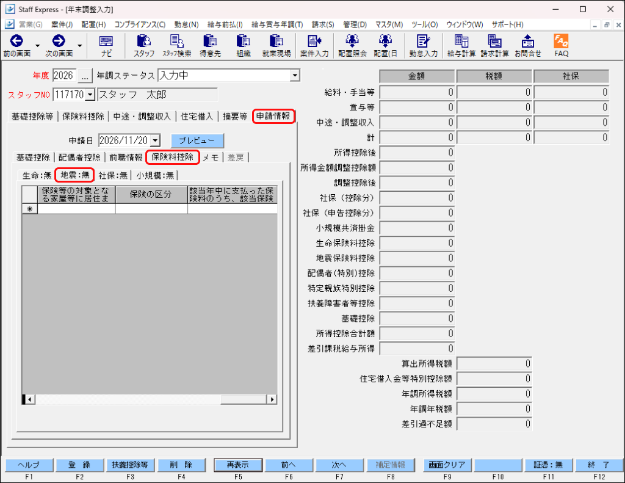The image size is (625, 483).
Task: Expand the 年調ステータス dropdown
Action: (x=295, y=75)
